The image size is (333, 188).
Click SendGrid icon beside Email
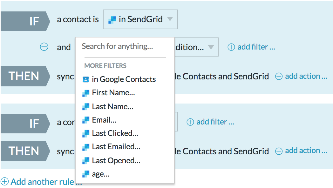click(x=85, y=120)
